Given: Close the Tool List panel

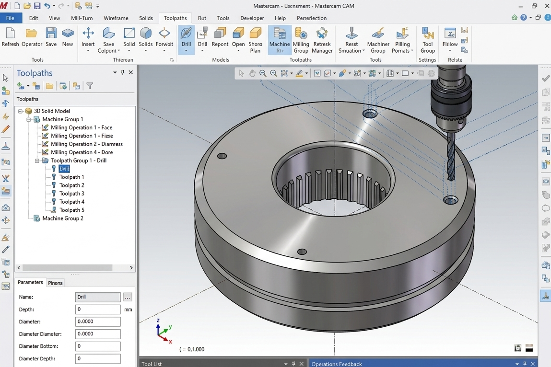Looking at the screenshot, I should pyautogui.click(x=301, y=364).
